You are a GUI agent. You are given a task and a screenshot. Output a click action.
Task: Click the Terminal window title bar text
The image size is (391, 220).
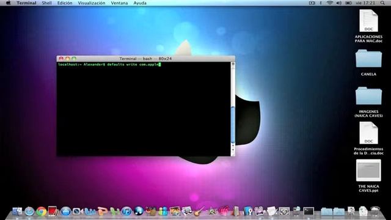point(145,59)
